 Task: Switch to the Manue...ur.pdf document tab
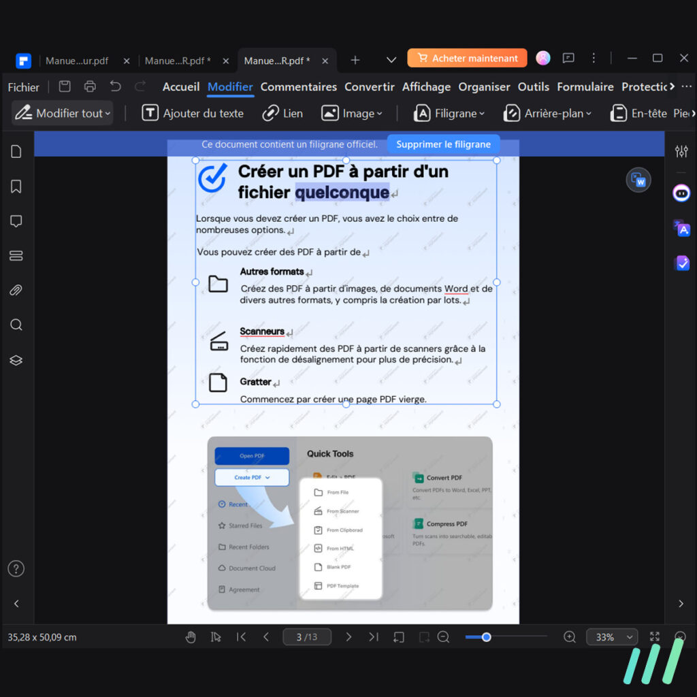click(77, 61)
